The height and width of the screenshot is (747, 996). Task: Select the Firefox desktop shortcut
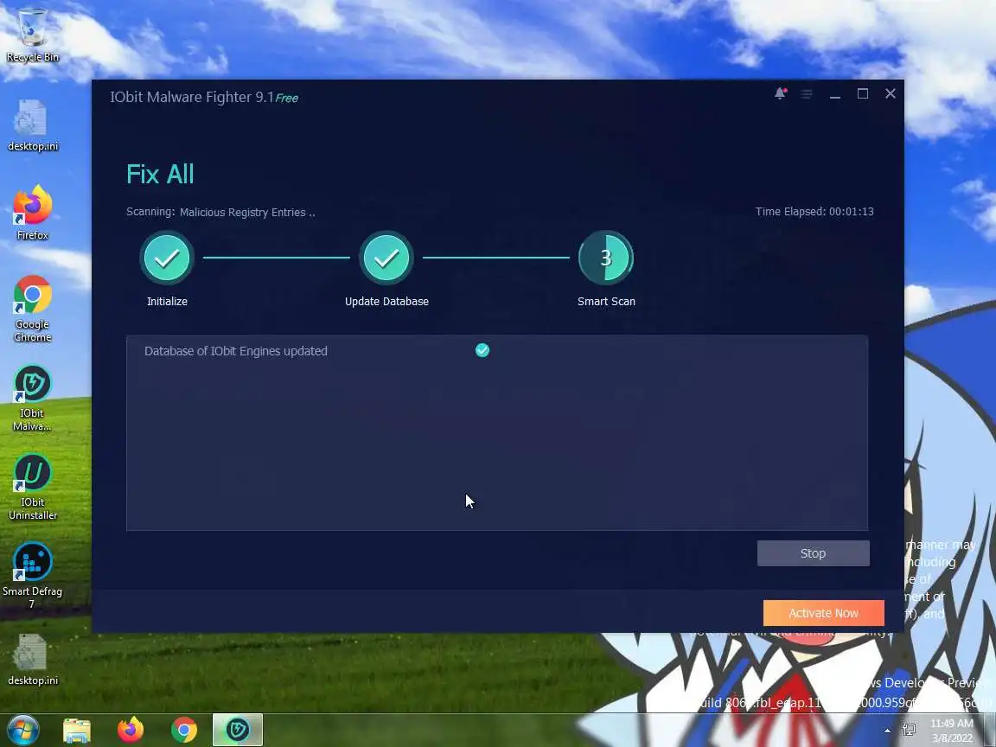pos(32,213)
